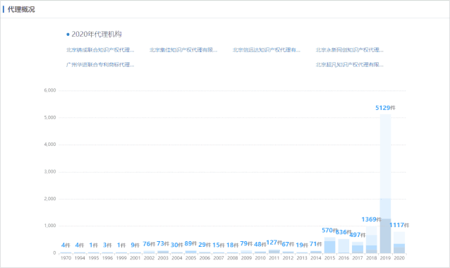Select the 89件 value label
Viewport: 450px width, 268px height.
[190, 243]
